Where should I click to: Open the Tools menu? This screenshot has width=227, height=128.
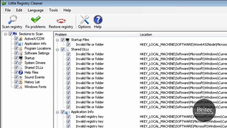point(54,10)
